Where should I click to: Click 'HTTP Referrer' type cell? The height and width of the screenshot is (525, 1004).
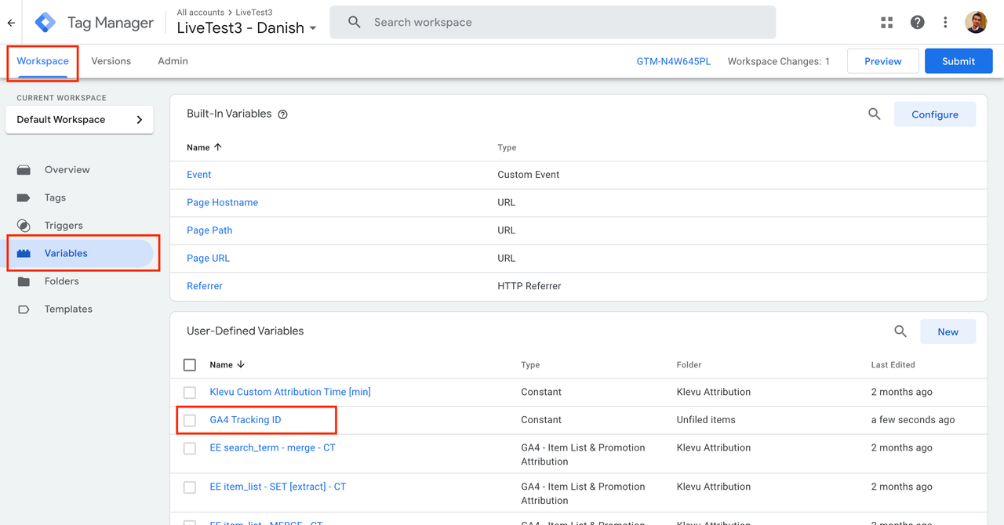(529, 286)
